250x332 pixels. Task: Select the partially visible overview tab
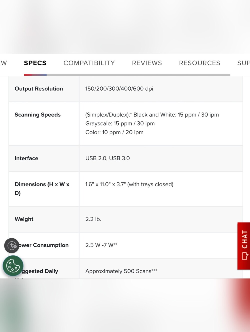point(3,63)
